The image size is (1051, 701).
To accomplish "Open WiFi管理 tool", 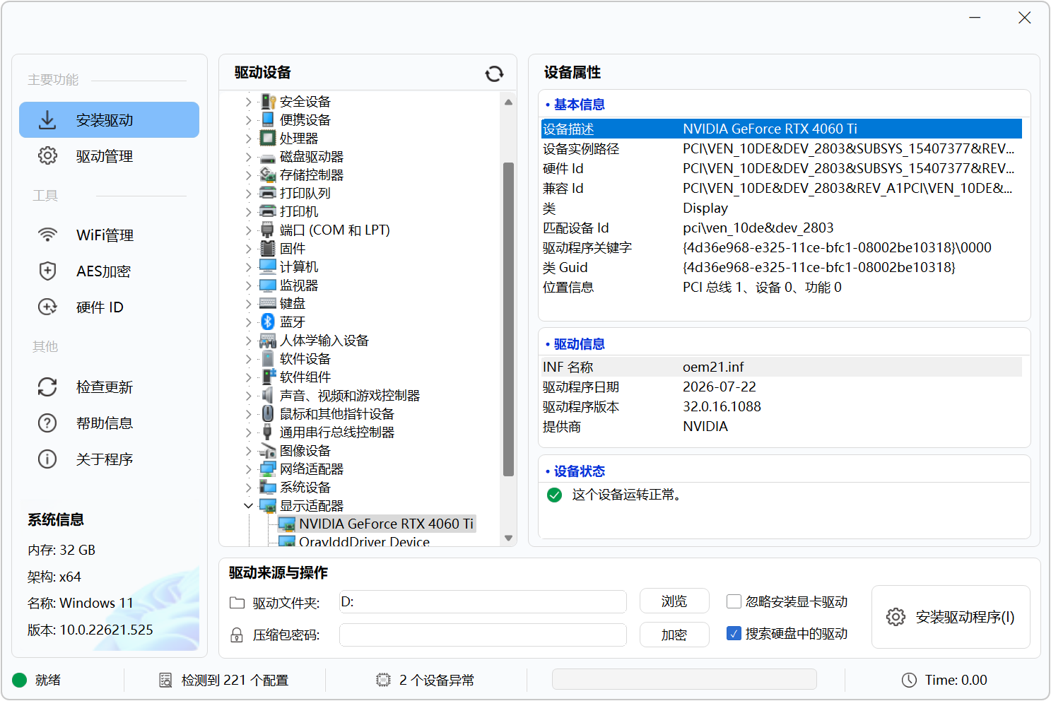I will pyautogui.click(x=110, y=235).
